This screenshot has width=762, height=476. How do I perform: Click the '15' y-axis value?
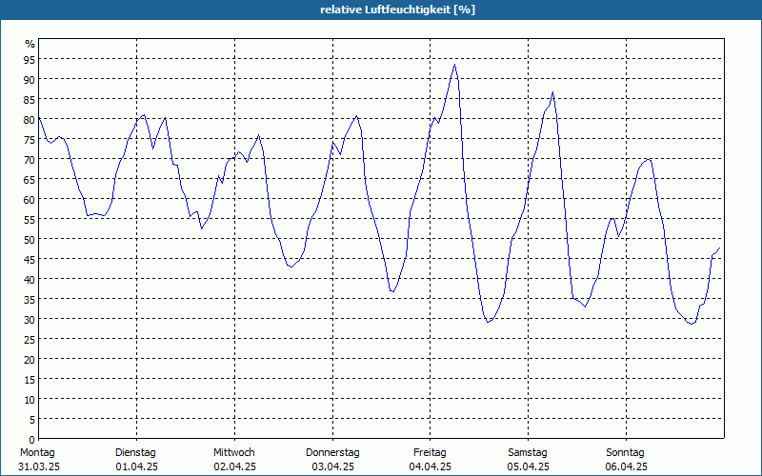pos(30,379)
